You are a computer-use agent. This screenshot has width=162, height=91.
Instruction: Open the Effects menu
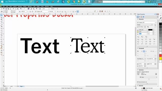coord(25,6)
